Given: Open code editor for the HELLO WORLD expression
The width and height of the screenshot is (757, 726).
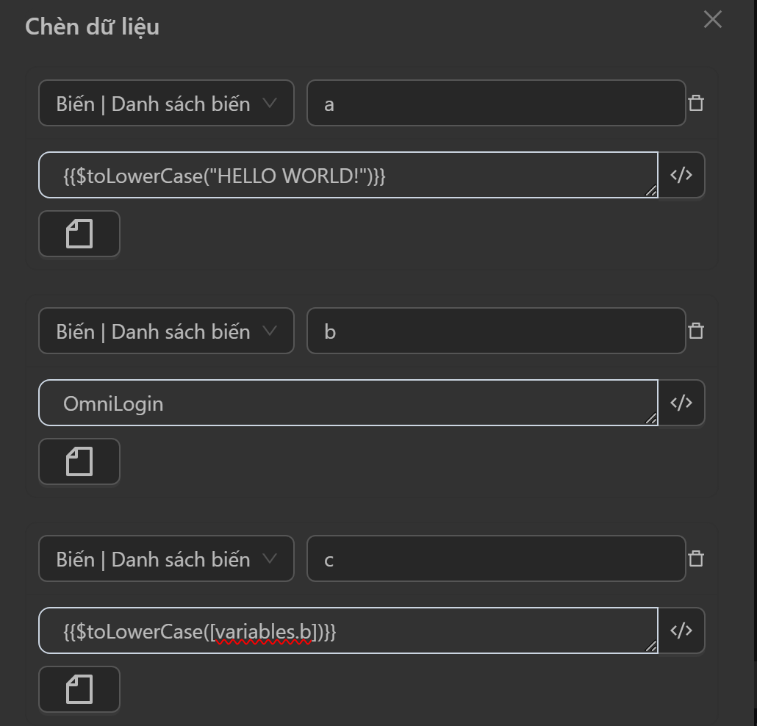Looking at the screenshot, I should (681, 175).
